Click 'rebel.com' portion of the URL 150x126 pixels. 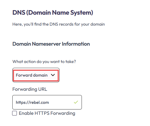tap(39, 103)
